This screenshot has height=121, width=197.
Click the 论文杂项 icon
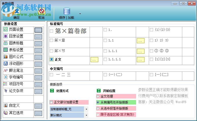click(x=6, y=91)
